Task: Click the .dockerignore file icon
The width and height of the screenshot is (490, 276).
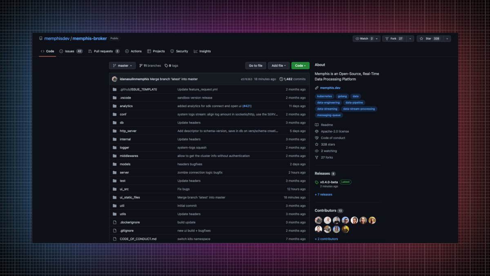Action: 115,222
